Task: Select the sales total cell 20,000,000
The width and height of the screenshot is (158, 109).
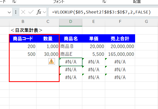Action: pos(120,46)
